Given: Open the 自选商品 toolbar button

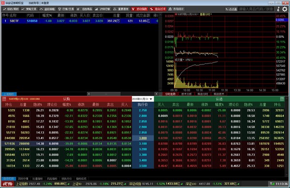Looking at the screenshot, I should coord(84,9).
